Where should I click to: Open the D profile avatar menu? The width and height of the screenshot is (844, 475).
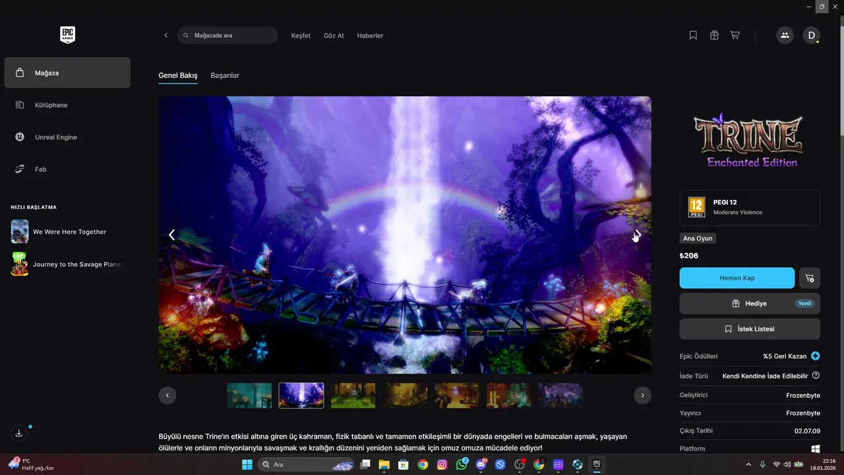click(811, 35)
